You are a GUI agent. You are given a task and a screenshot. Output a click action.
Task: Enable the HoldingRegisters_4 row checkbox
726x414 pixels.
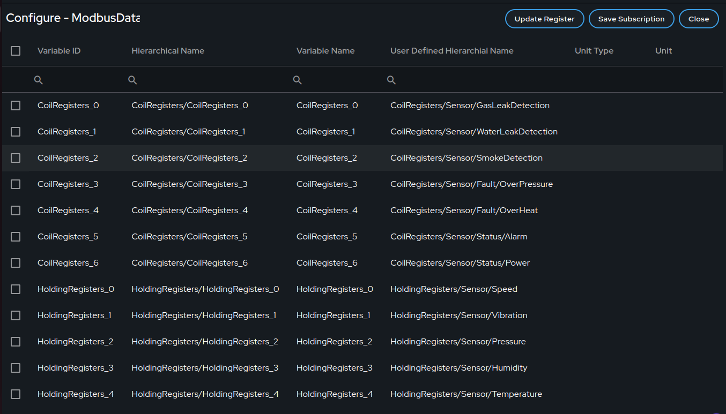pos(16,394)
